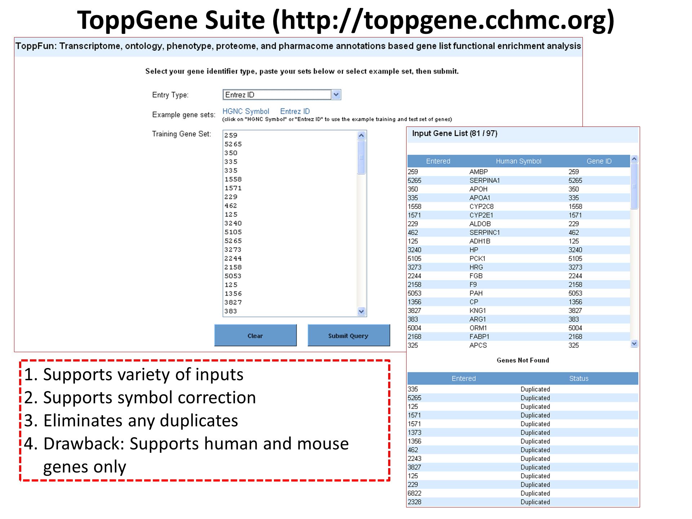
Task: Click the Entry Type label
Action: 170,95
